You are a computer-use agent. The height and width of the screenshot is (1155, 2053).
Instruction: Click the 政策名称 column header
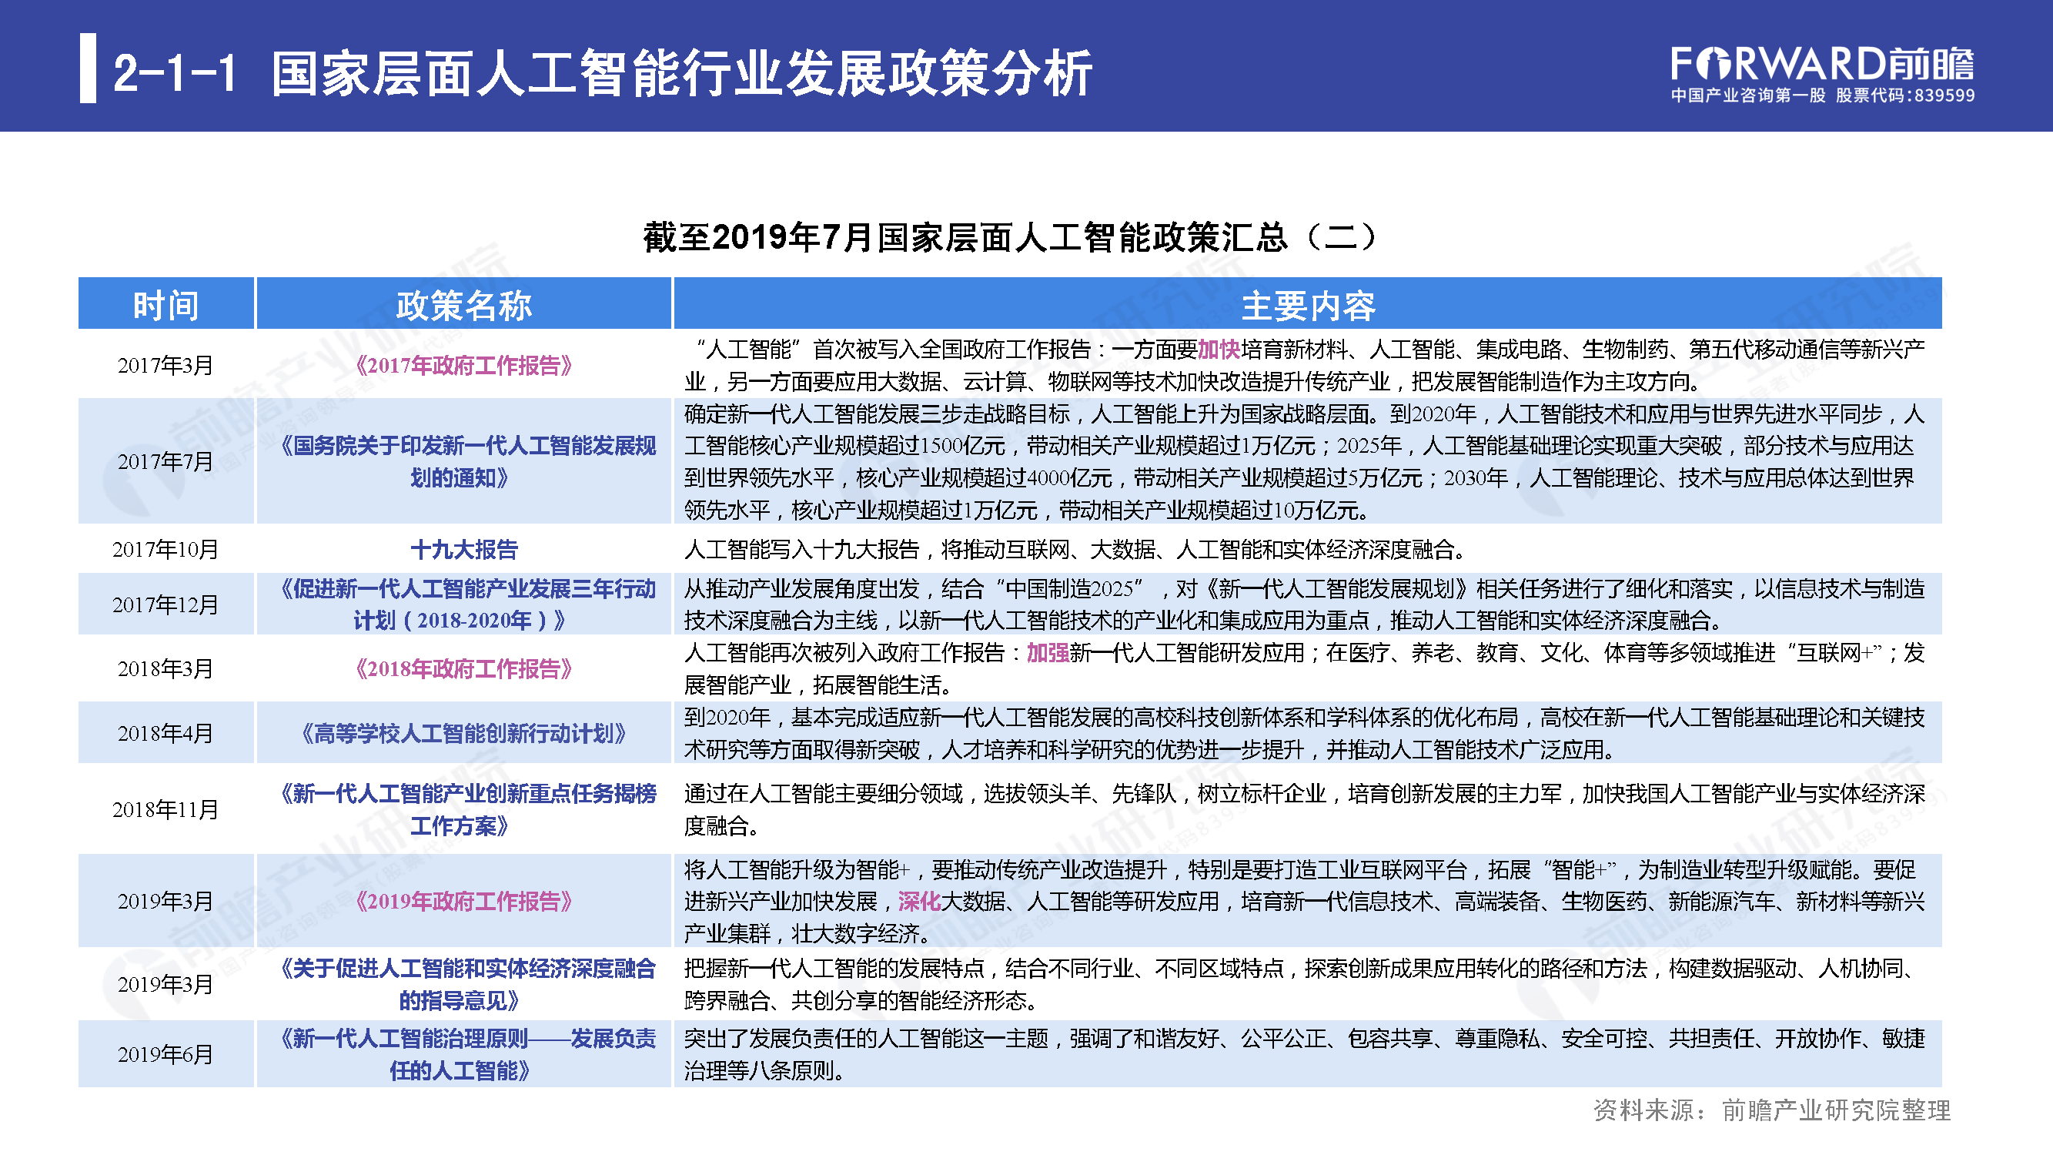point(463,305)
